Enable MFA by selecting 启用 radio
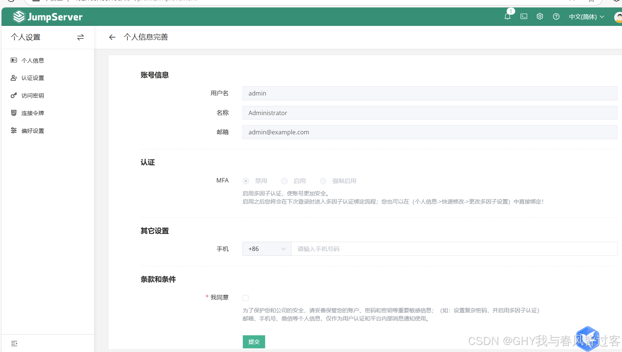622x352 pixels. pyautogui.click(x=284, y=181)
